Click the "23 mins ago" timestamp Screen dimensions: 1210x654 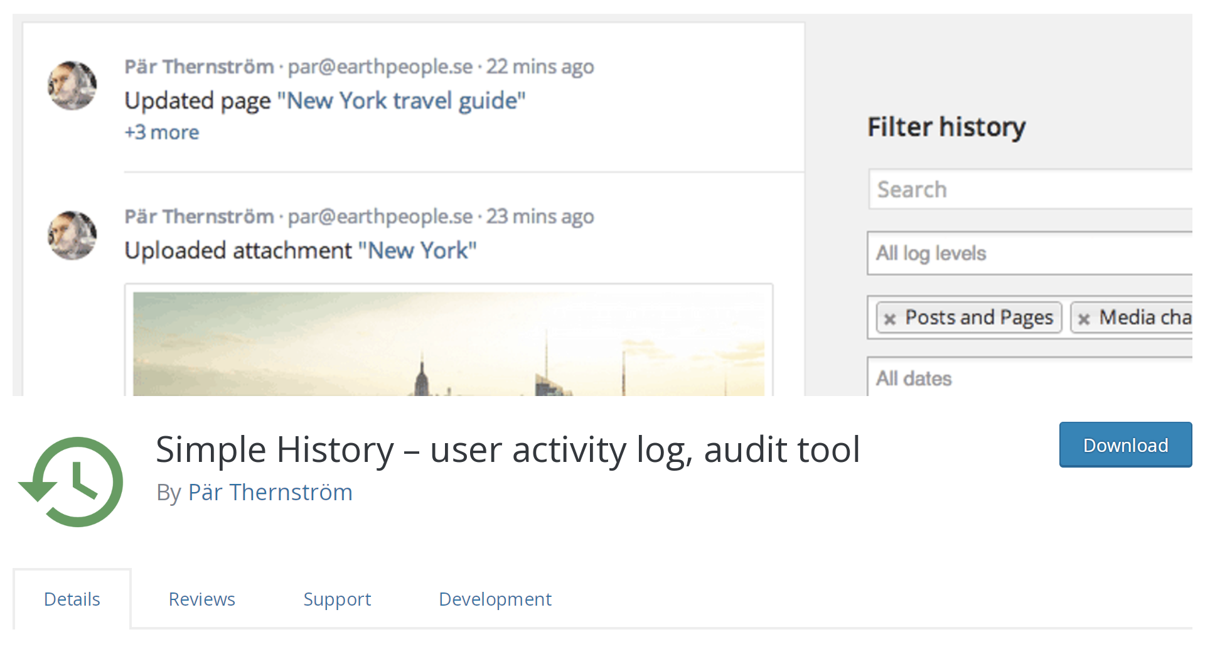pyautogui.click(x=540, y=217)
